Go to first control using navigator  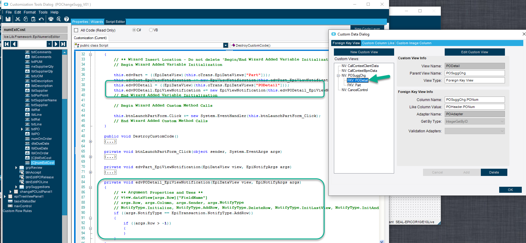(x=7, y=44)
